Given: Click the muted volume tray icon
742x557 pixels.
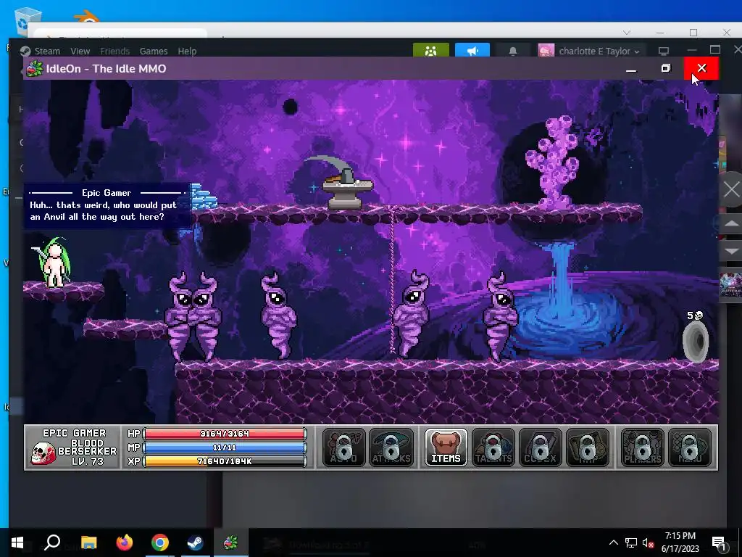Looking at the screenshot, I should [648, 542].
